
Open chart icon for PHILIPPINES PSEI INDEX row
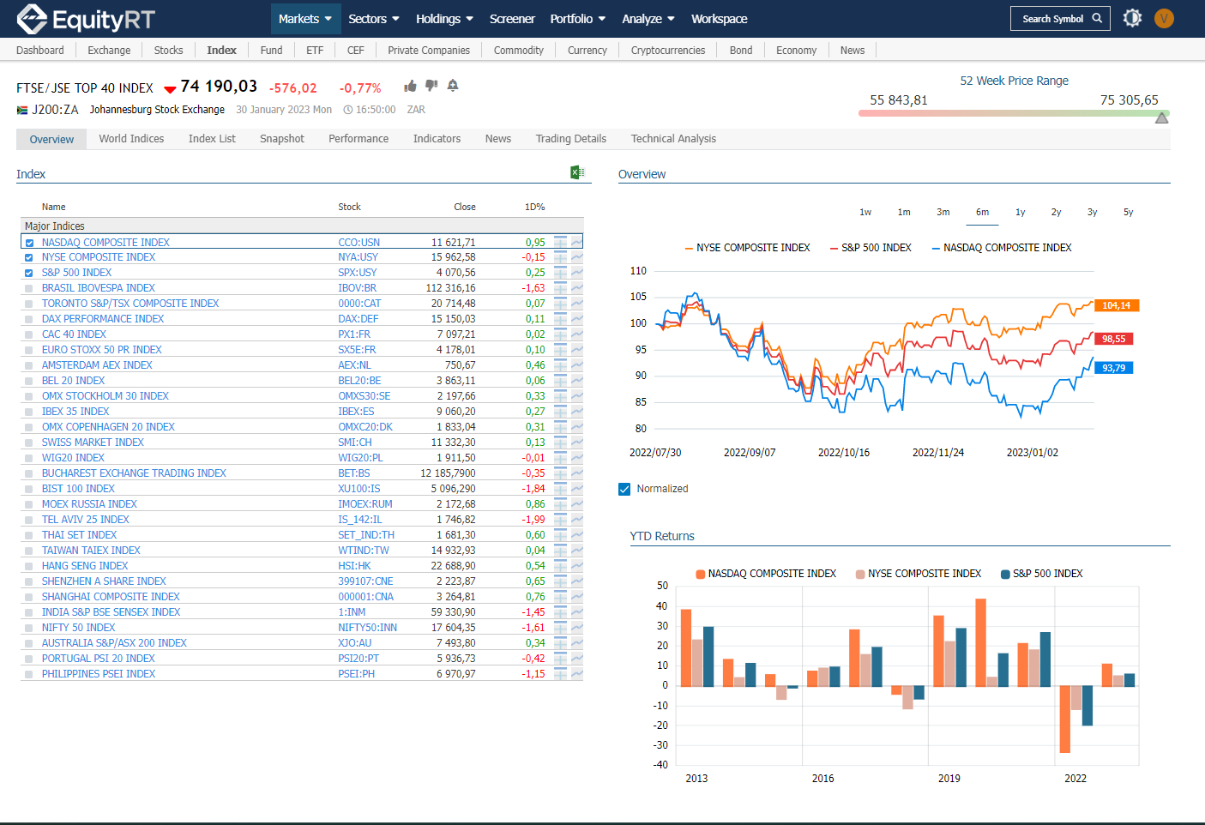pos(577,674)
